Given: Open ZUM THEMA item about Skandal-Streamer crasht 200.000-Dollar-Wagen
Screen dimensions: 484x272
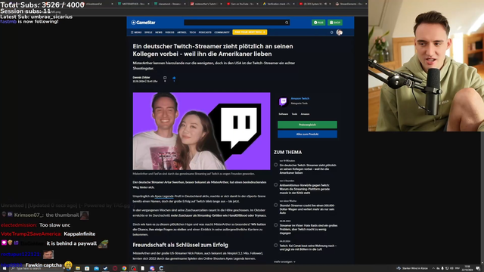Looking at the screenshot, I should [x=307, y=209].
